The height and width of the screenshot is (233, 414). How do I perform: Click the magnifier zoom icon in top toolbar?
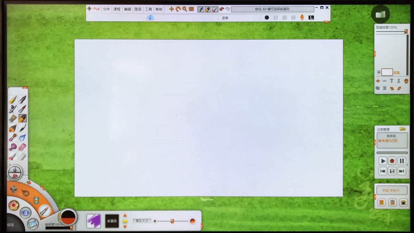tap(185, 9)
